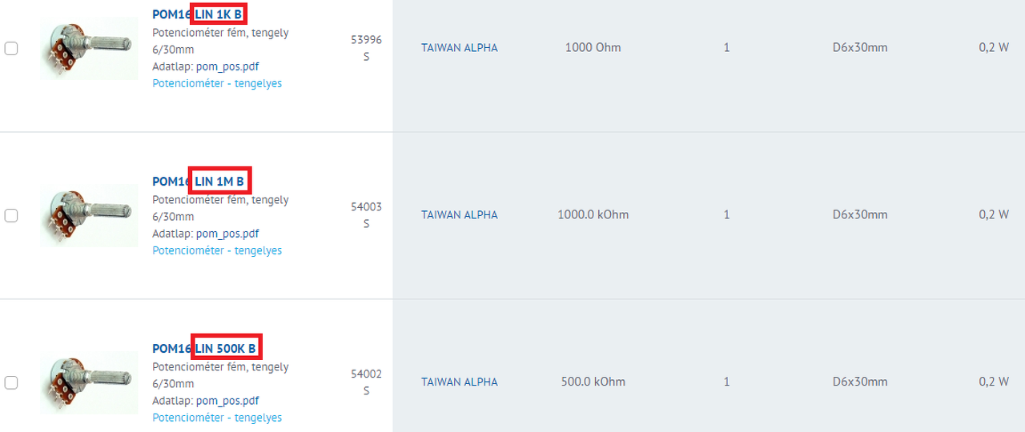Viewport: 1025px width, 432px height.
Task: Click the POM16 LIN 1M B potentiometer thumbnail
Action: coord(89,216)
